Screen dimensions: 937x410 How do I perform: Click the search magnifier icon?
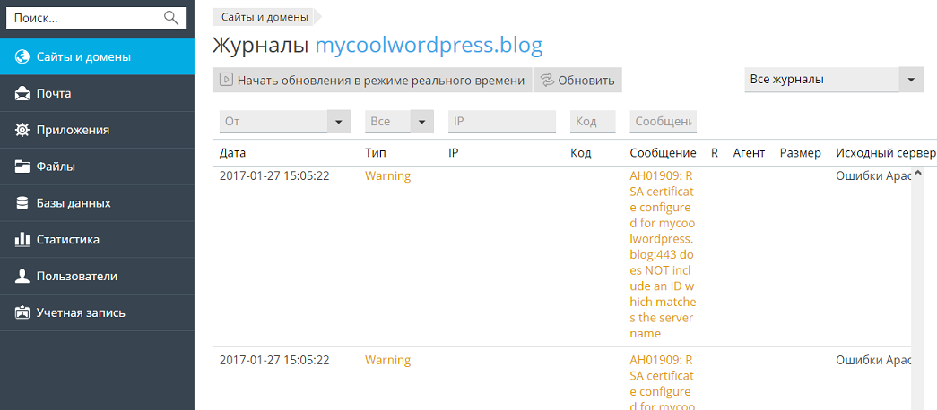(171, 18)
